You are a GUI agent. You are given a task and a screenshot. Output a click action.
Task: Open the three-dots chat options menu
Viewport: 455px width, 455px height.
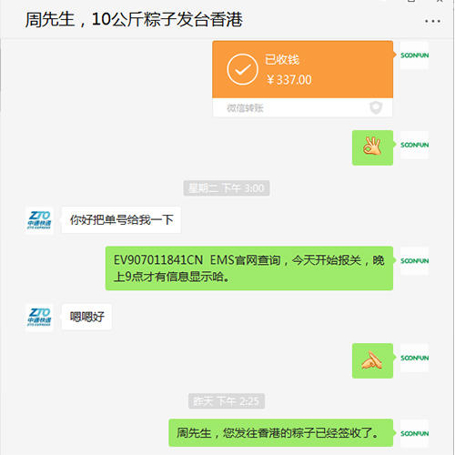(x=432, y=21)
